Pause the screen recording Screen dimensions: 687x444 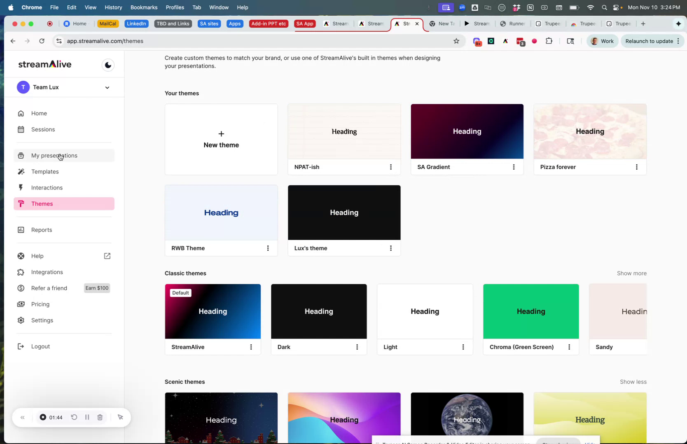click(87, 417)
